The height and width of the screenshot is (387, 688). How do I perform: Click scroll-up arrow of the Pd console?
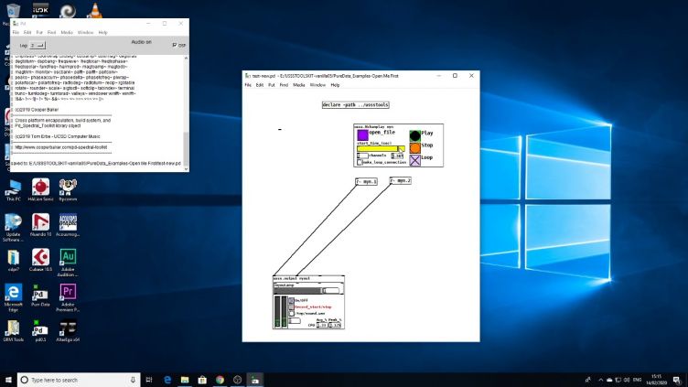click(x=186, y=58)
